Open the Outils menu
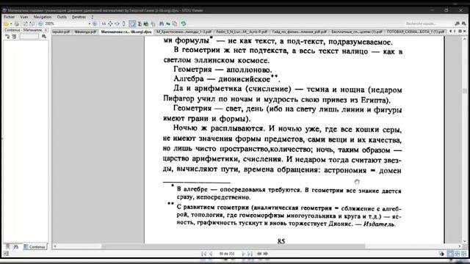 point(62,17)
